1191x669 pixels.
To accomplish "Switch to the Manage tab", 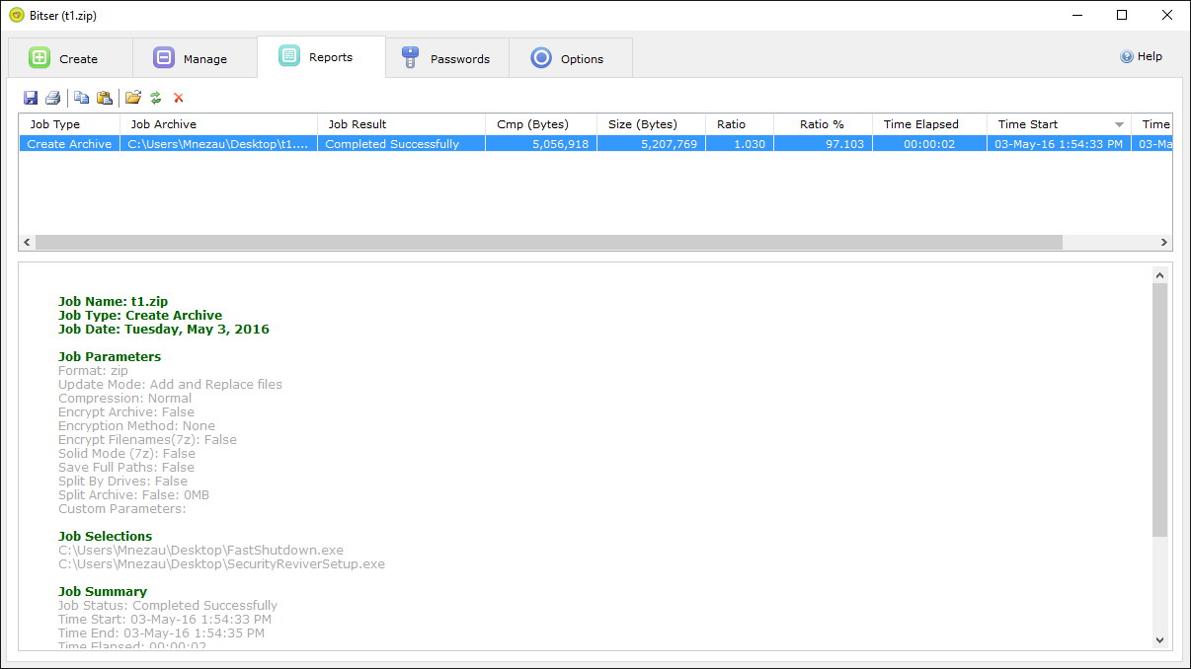I will click(x=194, y=57).
